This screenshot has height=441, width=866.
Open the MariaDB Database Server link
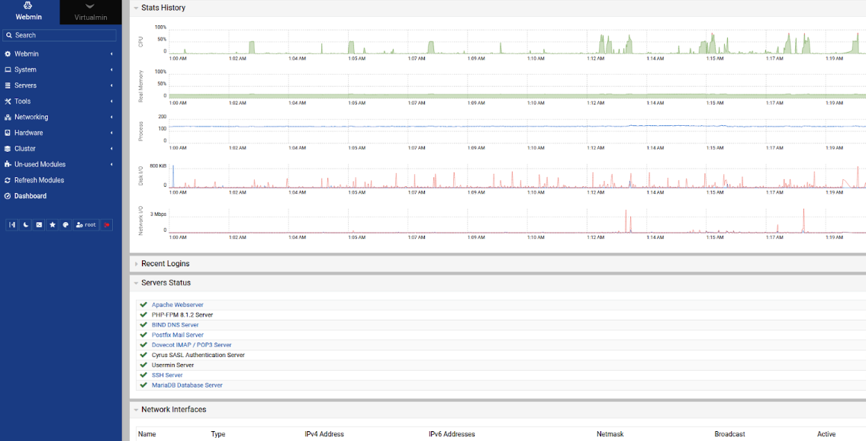tap(187, 385)
